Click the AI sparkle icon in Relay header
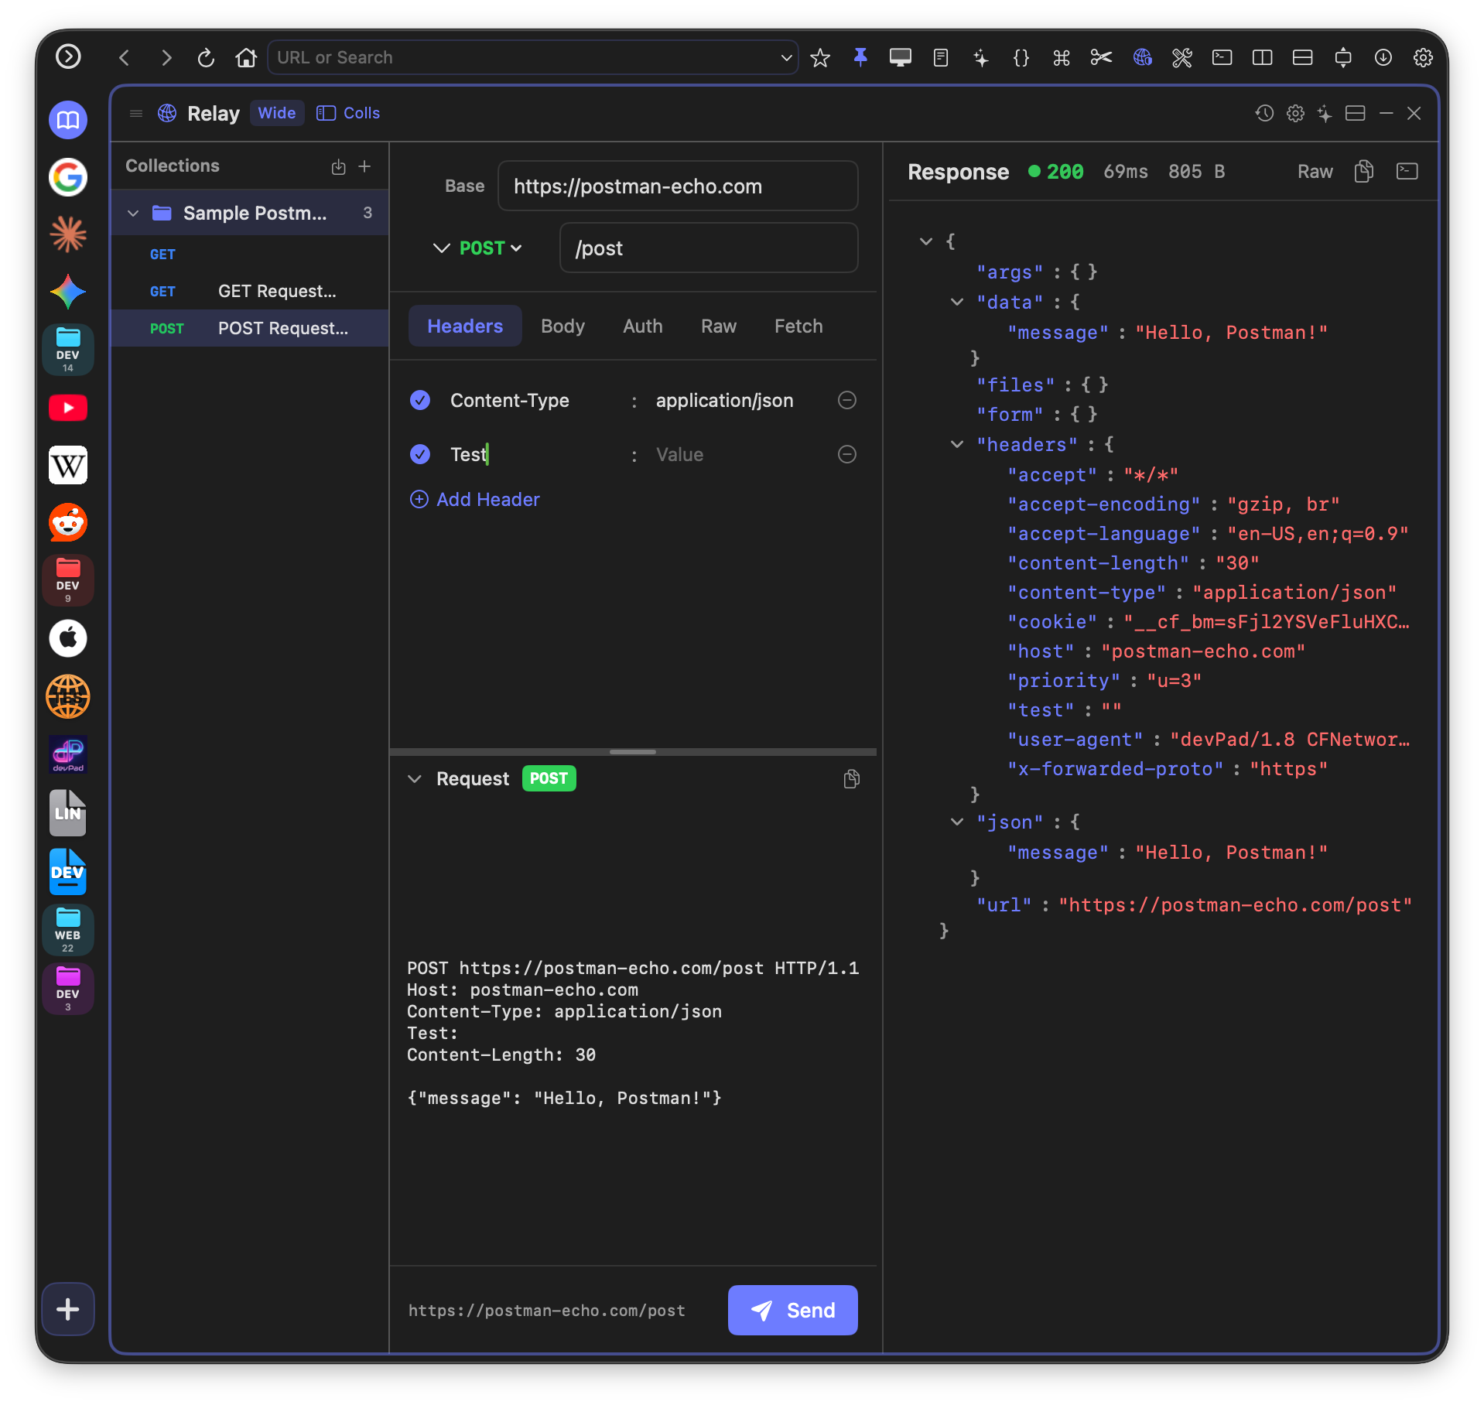The width and height of the screenshot is (1484, 1405). coord(1325,114)
